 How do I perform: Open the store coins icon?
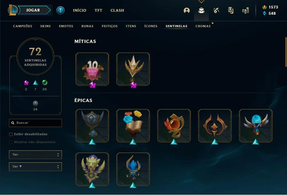point(246,10)
